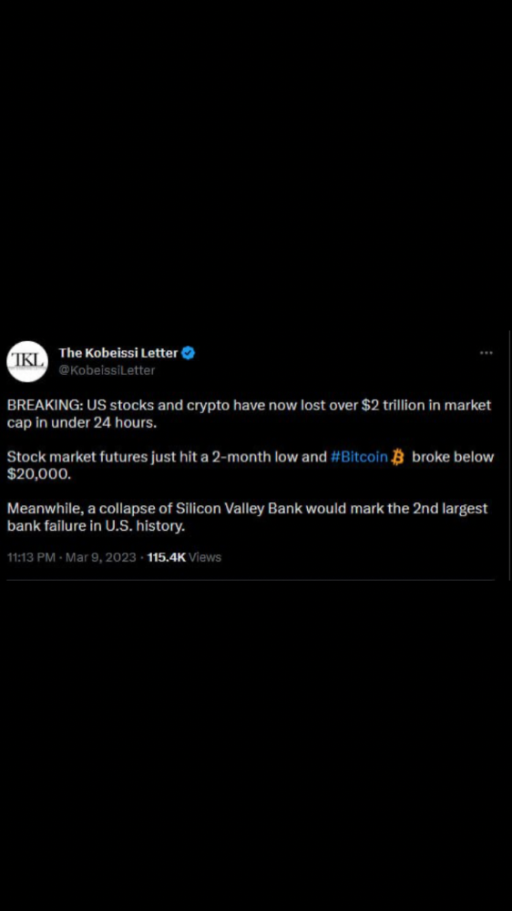Click 'cap in under 24 hours' line
This screenshot has width=512, height=911.
pyautogui.click(x=82, y=422)
